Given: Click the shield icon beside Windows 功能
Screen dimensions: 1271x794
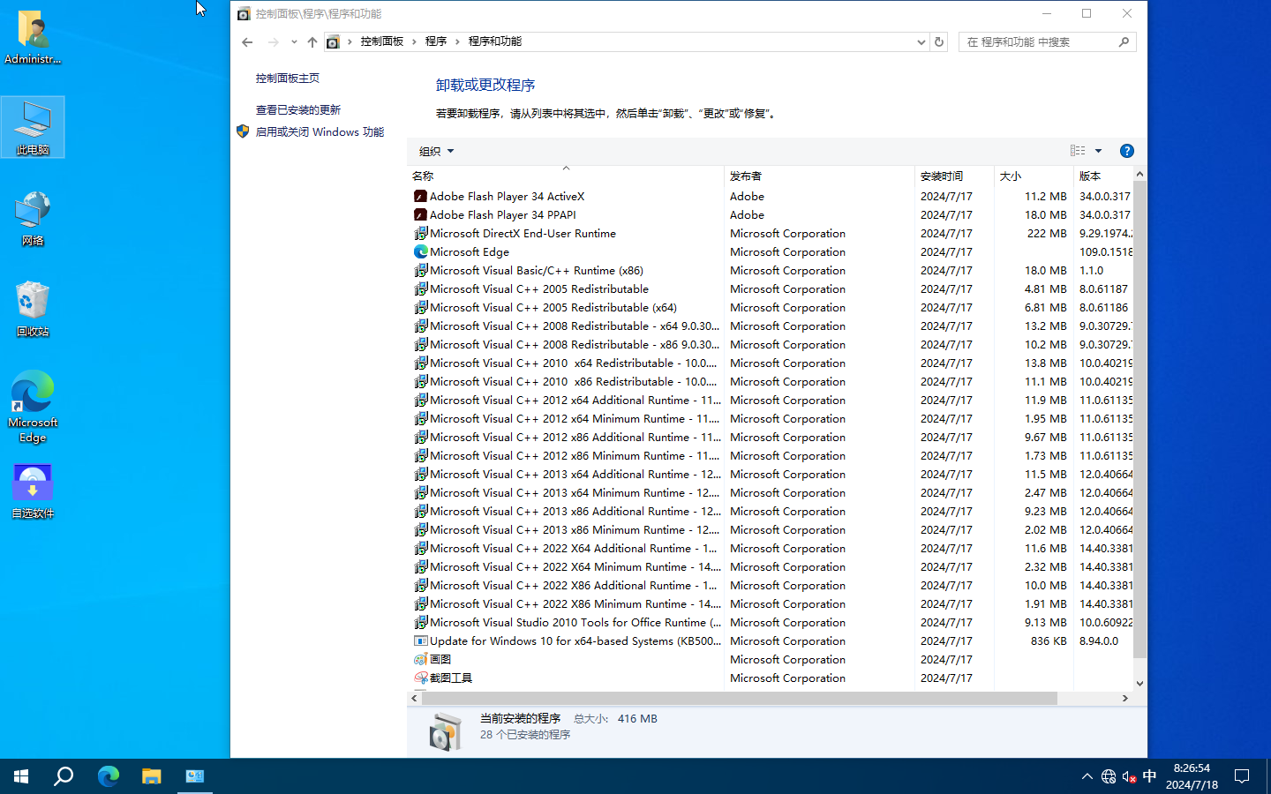Looking at the screenshot, I should pos(243,131).
